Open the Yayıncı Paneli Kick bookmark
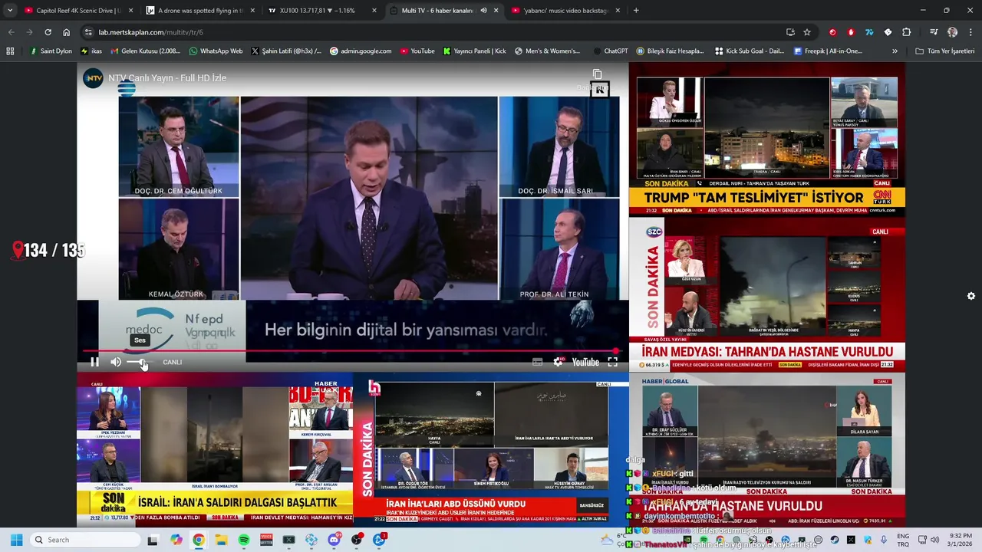This screenshot has width=982, height=552. point(475,51)
